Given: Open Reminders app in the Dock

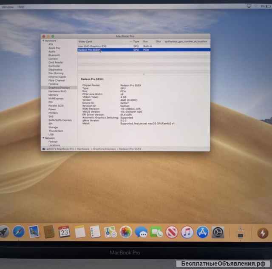Looking at the screenshot, I should tap(95, 232).
